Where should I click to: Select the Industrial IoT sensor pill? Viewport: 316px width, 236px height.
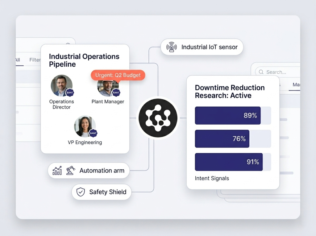tap(202, 47)
